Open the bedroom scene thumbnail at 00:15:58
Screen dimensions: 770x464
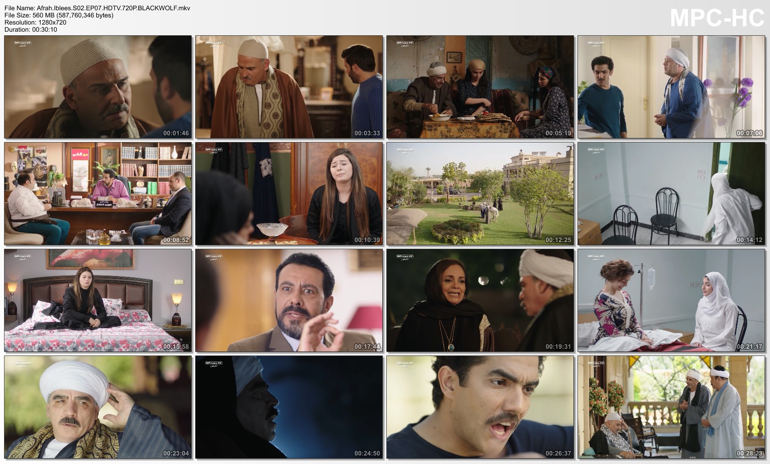pyautogui.click(x=98, y=301)
